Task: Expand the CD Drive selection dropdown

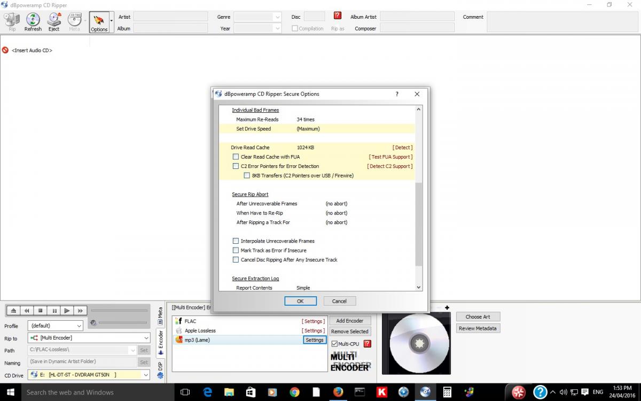Action: (89, 375)
